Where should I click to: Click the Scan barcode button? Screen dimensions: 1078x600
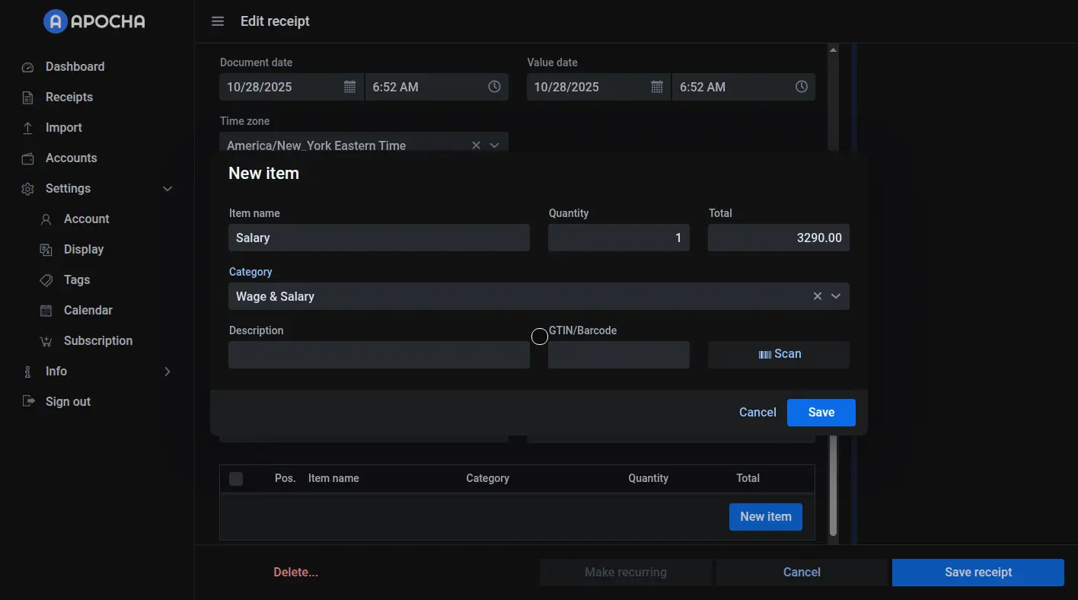[x=778, y=355]
